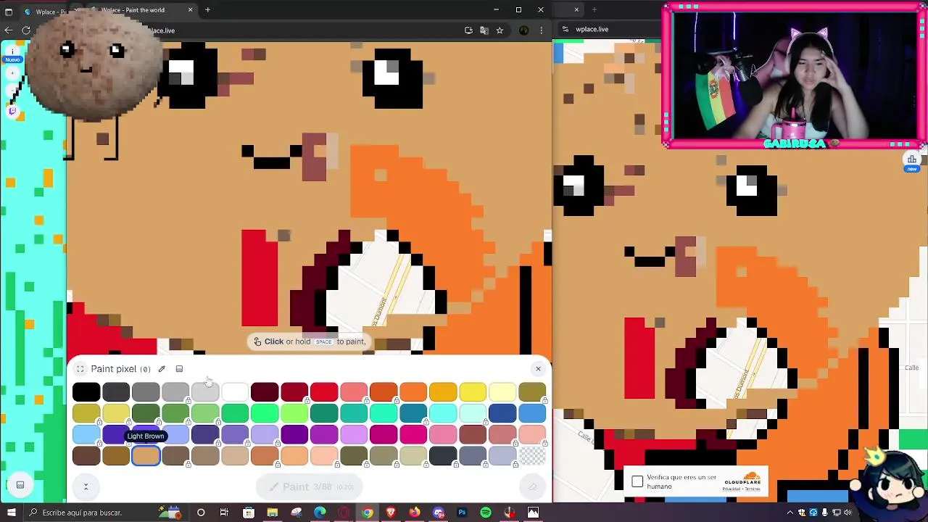This screenshot has height=522, width=928.
Task: Click the pencil edit icon beside Paint pixel
Action: [162, 369]
